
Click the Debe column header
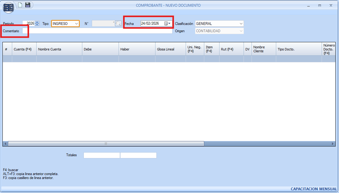pos(100,49)
